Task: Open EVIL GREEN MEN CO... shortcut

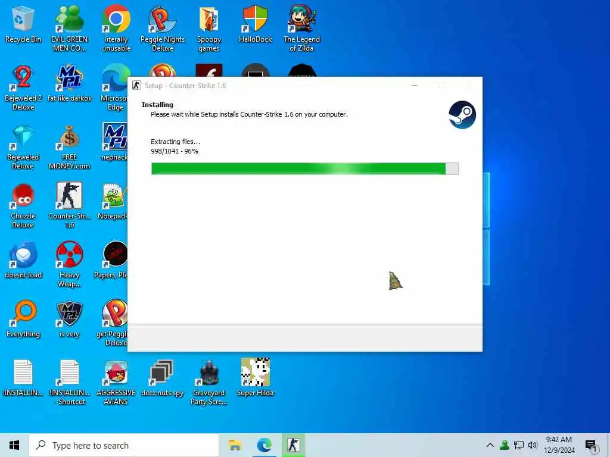Action: click(x=69, y=29)
